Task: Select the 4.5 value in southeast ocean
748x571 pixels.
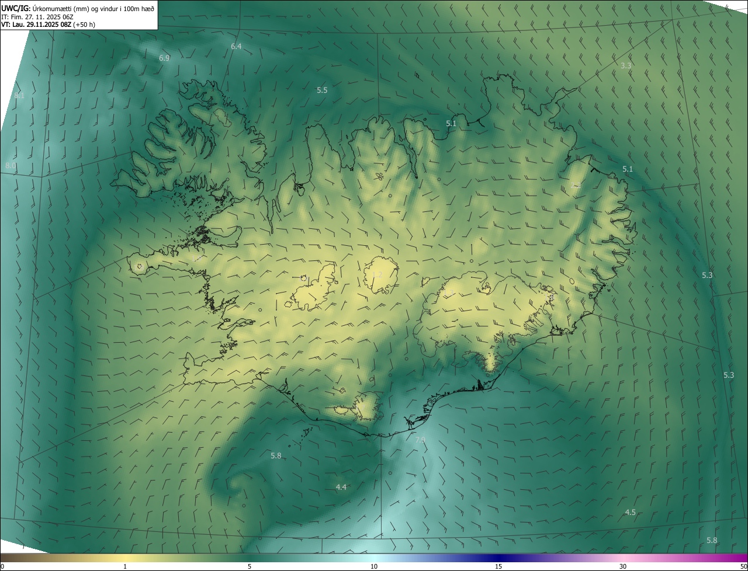Action: (x=631, y=512)
